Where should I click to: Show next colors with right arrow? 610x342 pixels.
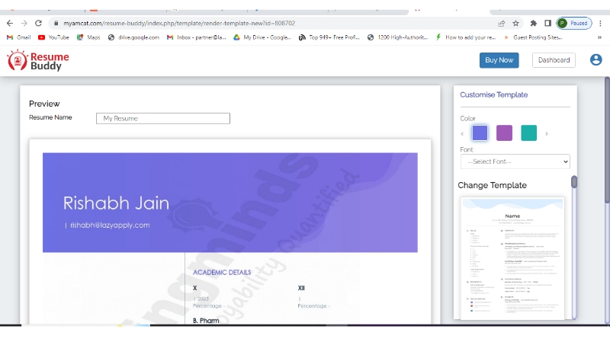[x=547, y=134]
